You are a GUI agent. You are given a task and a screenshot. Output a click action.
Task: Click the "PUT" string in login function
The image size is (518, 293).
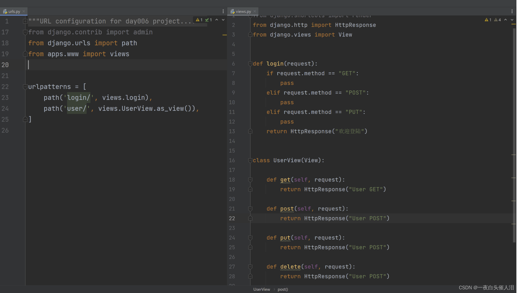click(x=354, y=112)
